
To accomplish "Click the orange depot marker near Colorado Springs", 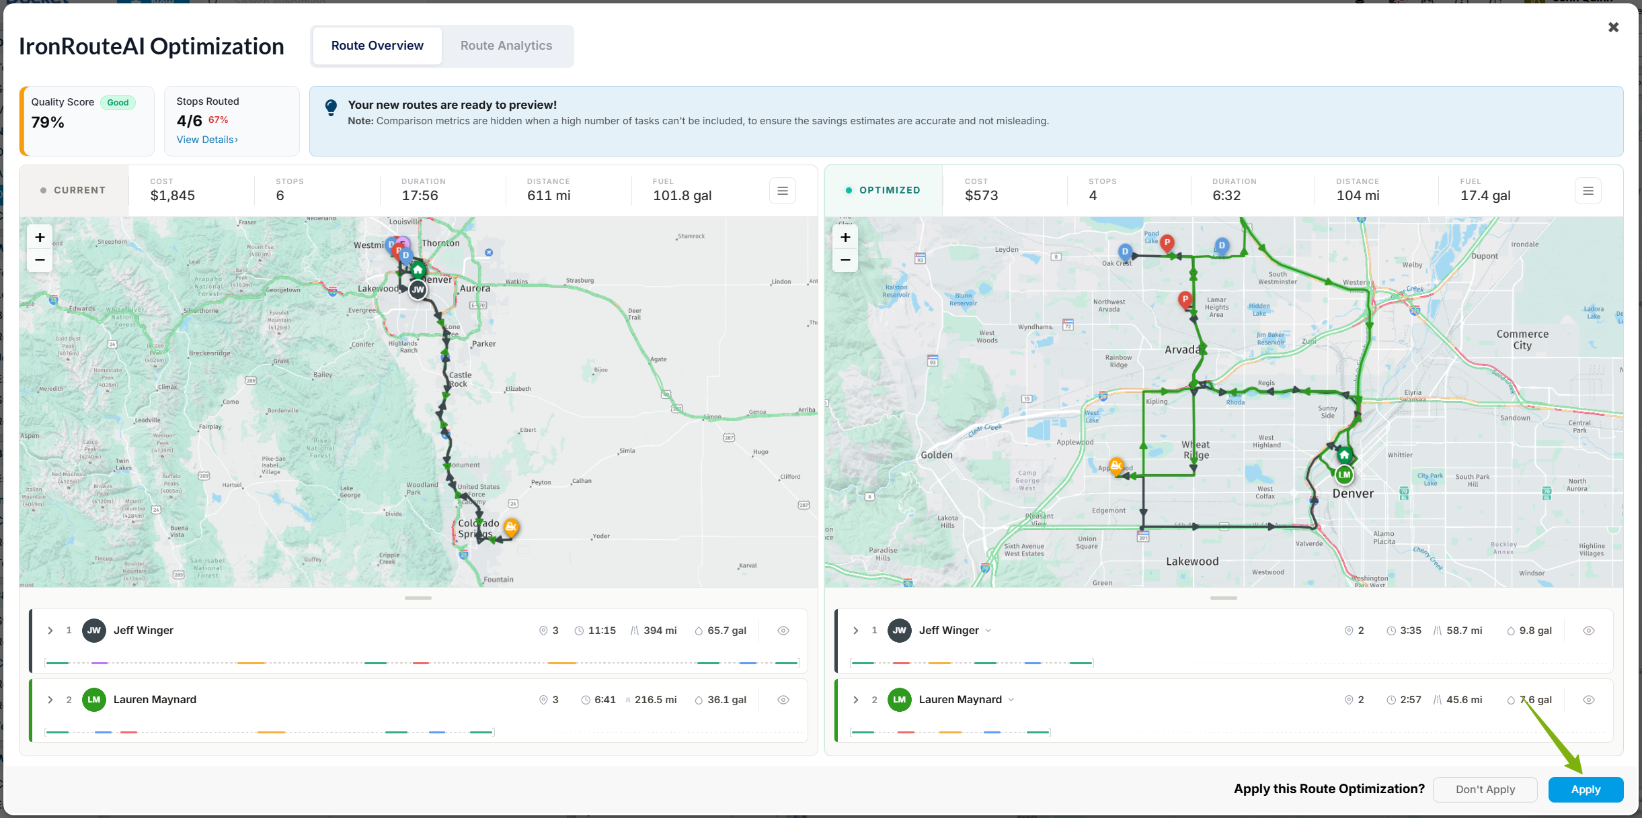I will coord(511,527).
